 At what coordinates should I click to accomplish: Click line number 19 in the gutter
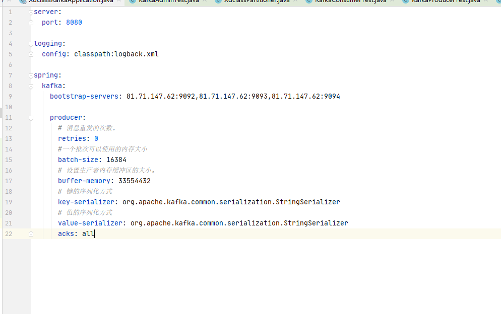[9, 202]
